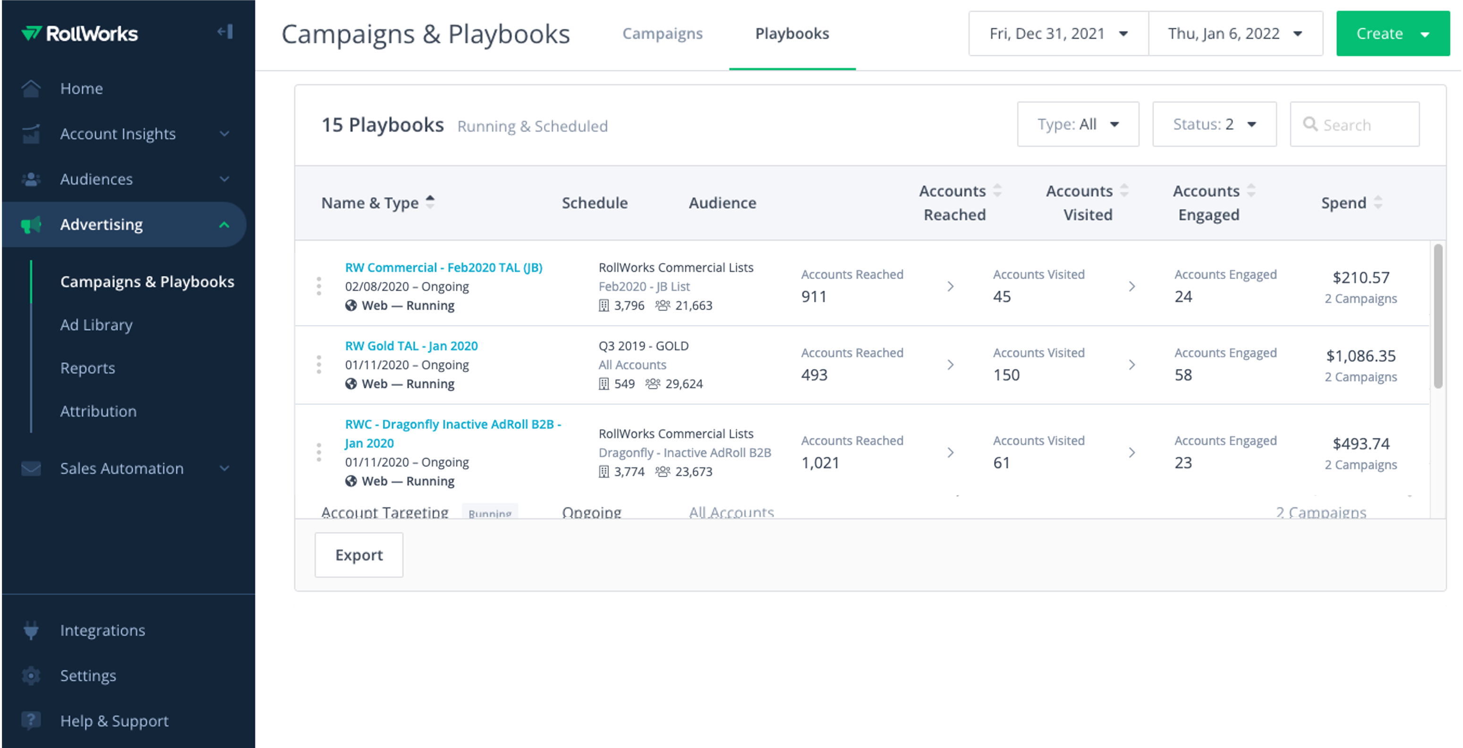Image resolution: width=1463 pixels, height=748 pixels.
Task: Click the Account Insights chart icon
Action: point(31,134)
